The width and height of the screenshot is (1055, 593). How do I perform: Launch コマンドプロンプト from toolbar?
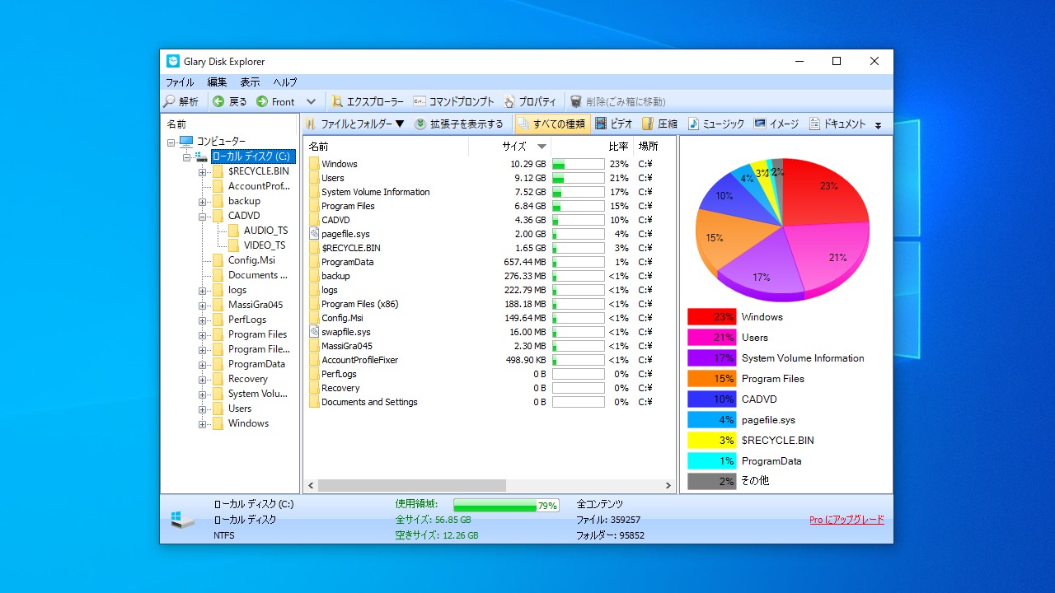[453, 101]
